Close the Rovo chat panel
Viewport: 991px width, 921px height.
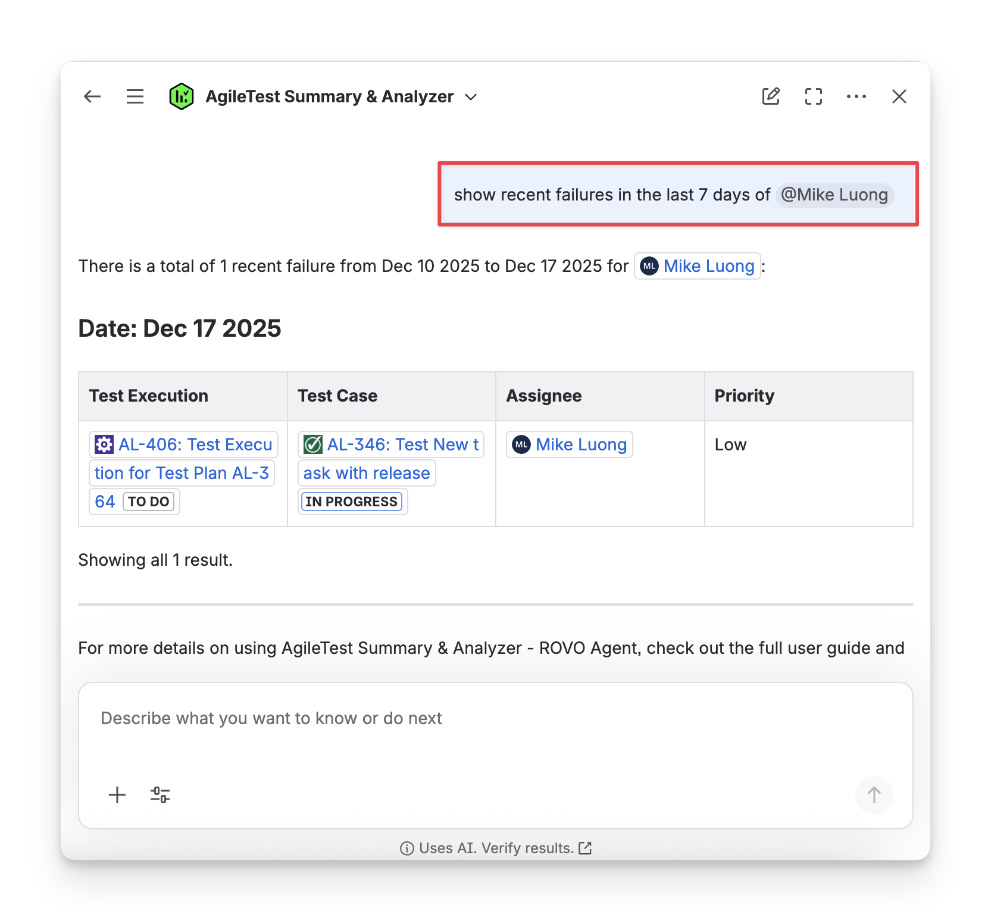coord(899,96)
